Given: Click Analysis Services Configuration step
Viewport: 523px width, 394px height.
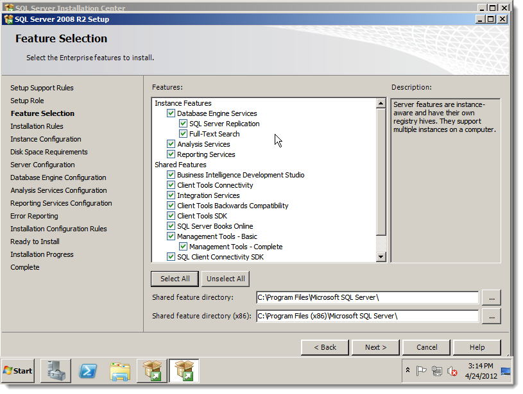Looking at the screenshot, I should click(58, 190).
